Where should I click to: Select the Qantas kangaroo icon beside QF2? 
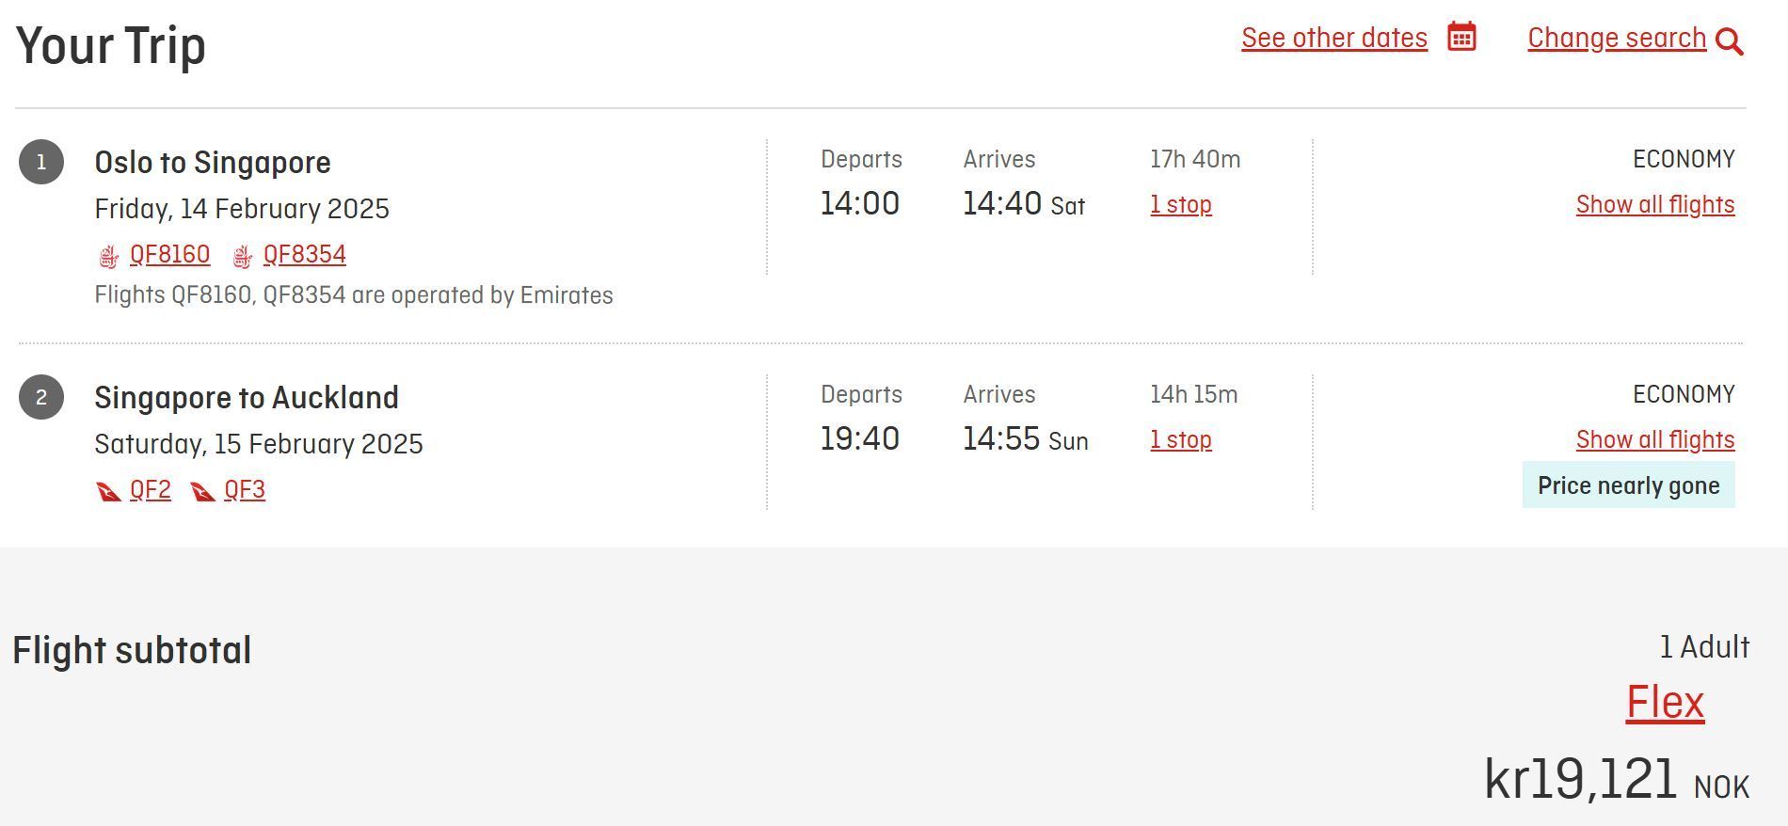coord(110,488)
